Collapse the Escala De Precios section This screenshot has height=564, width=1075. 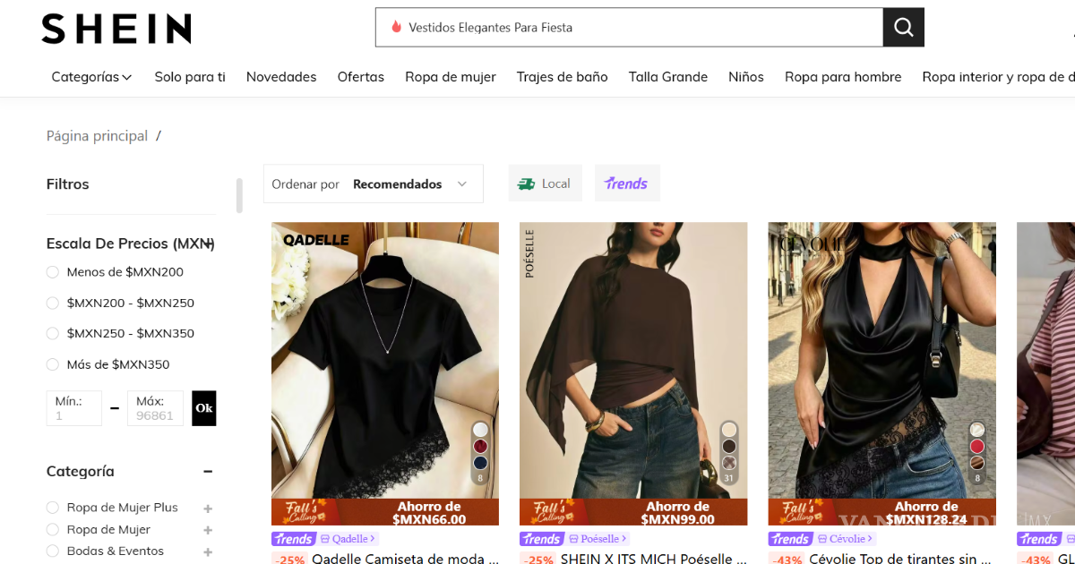click(x=208, y=244)
